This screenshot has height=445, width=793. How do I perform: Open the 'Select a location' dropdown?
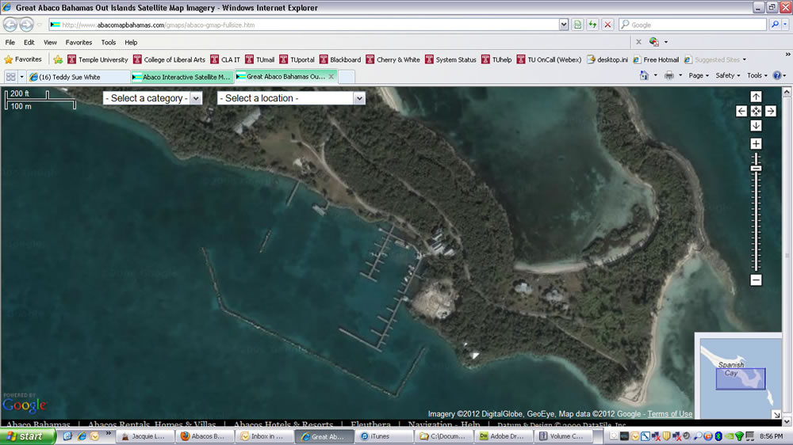[x=291, y=98]
